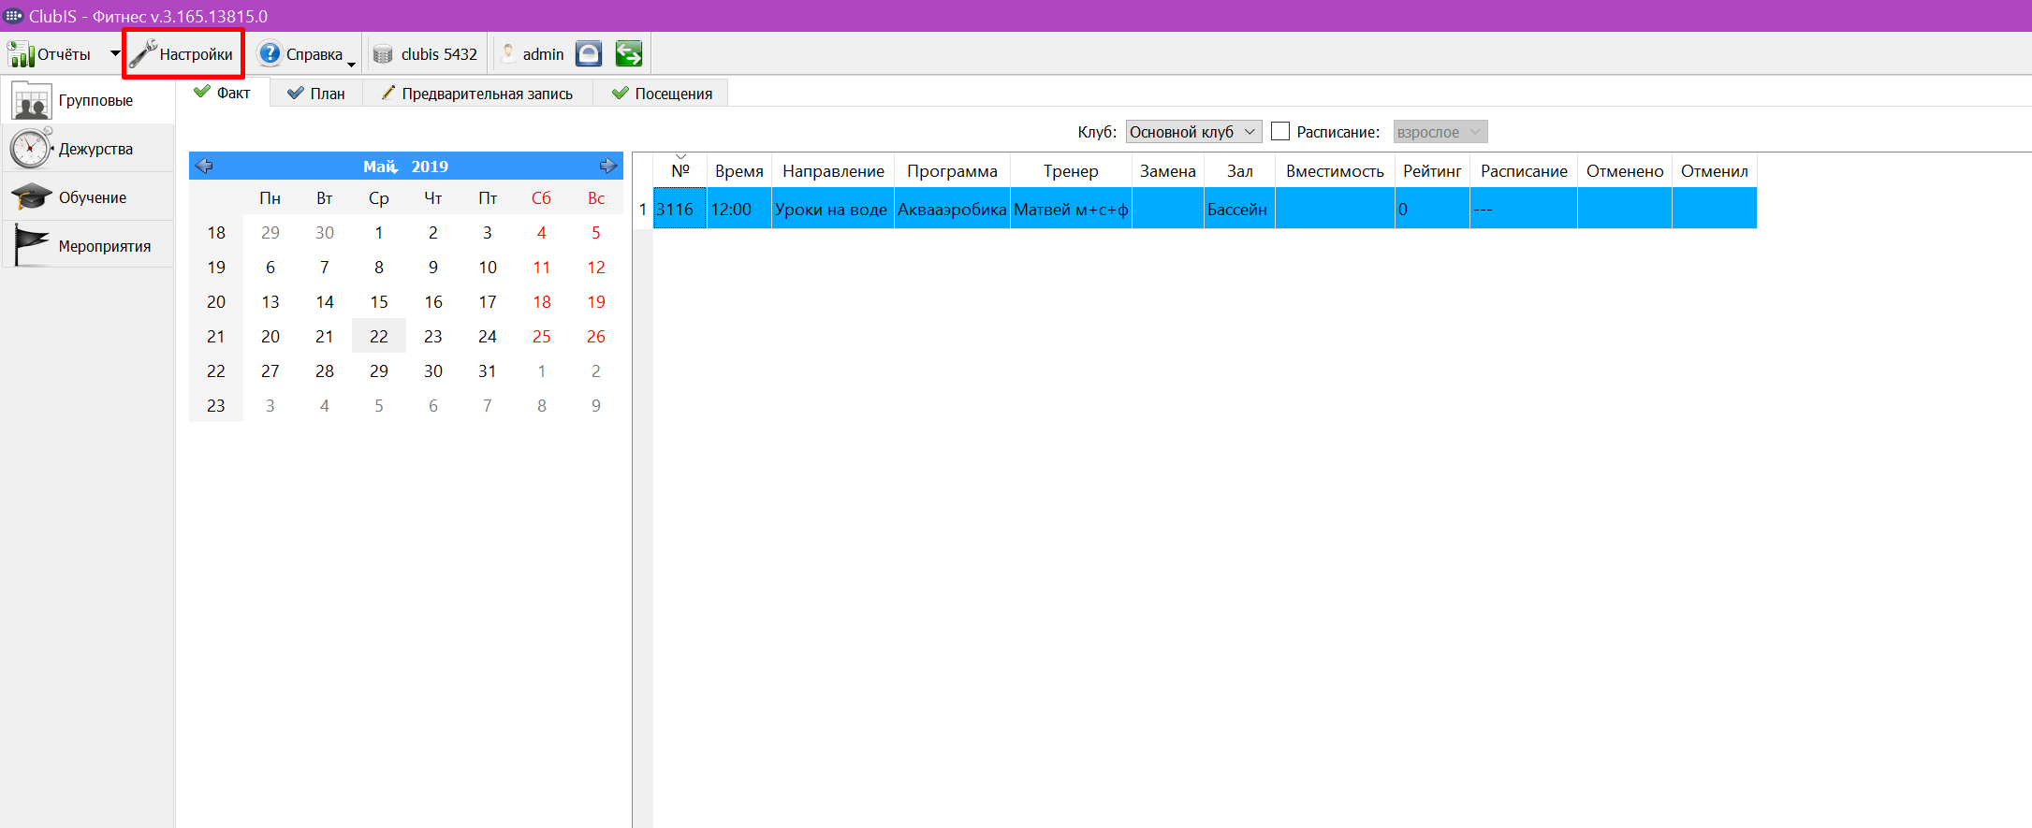Switch to the План tab

[x=316, y=94]
